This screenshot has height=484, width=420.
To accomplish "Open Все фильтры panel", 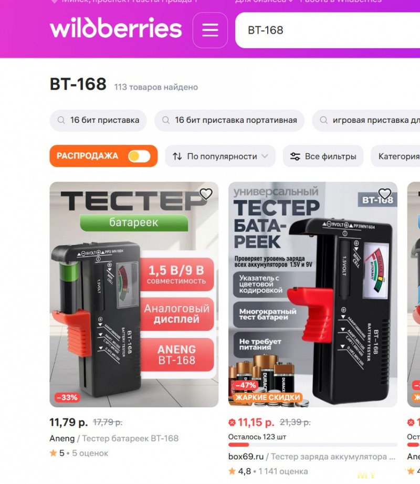I will pyautogui.click(x=323, y=156).
